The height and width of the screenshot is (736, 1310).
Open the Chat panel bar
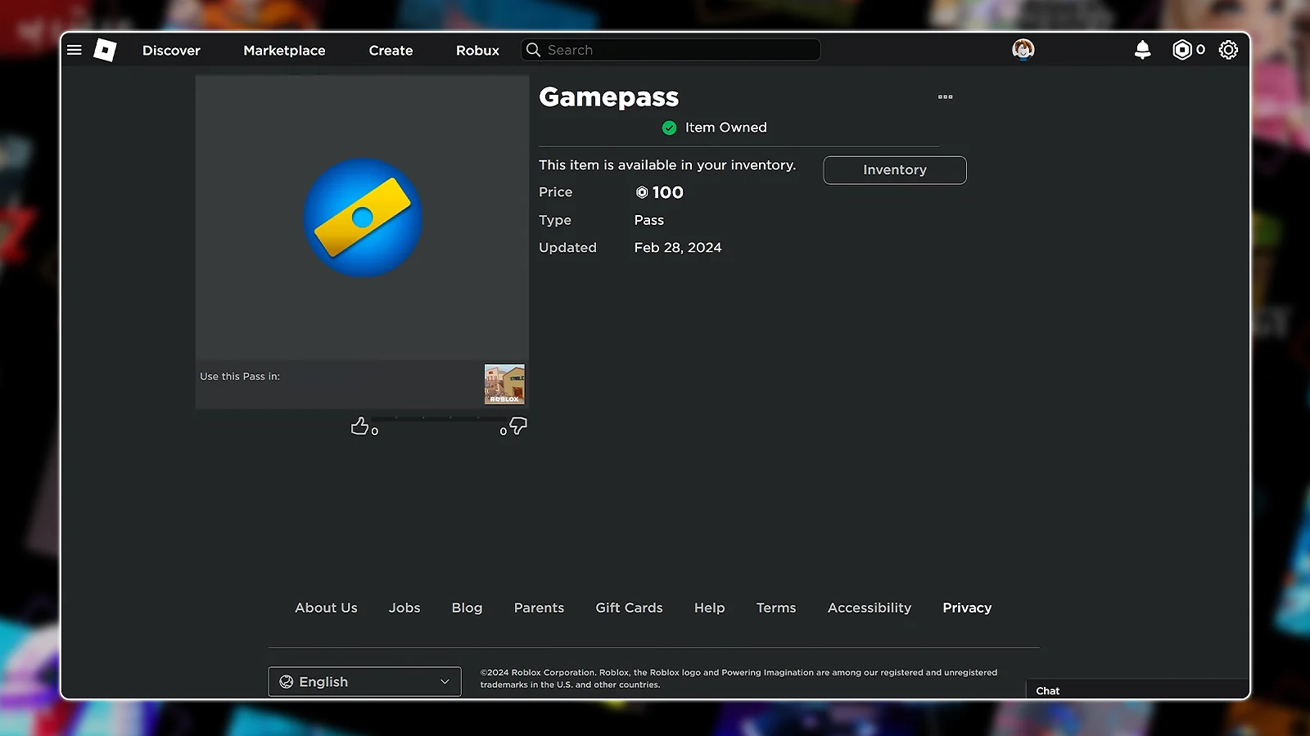click(1137, 690)
